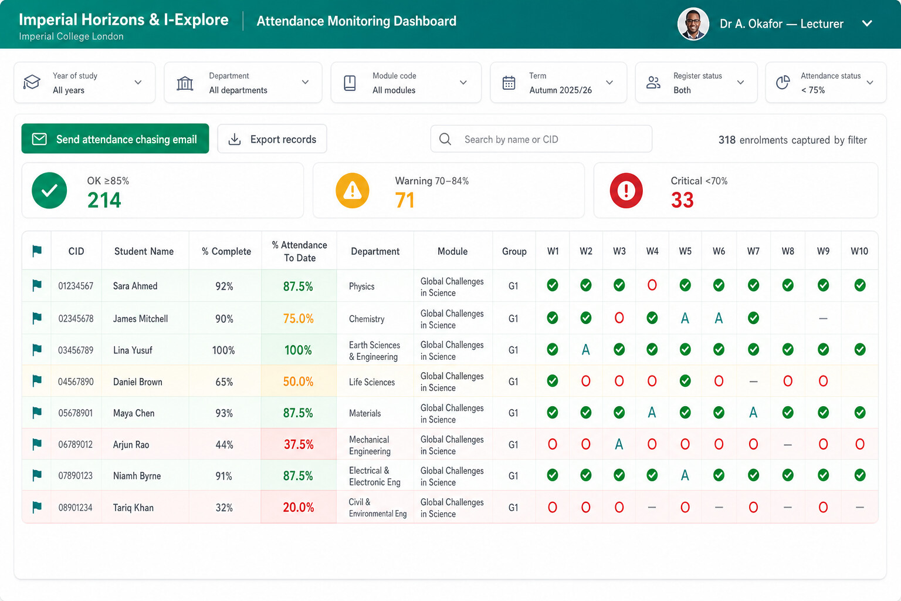Screen dimensions: 901x601
Task: Click CID 01234567
Action: click(76, 286)
